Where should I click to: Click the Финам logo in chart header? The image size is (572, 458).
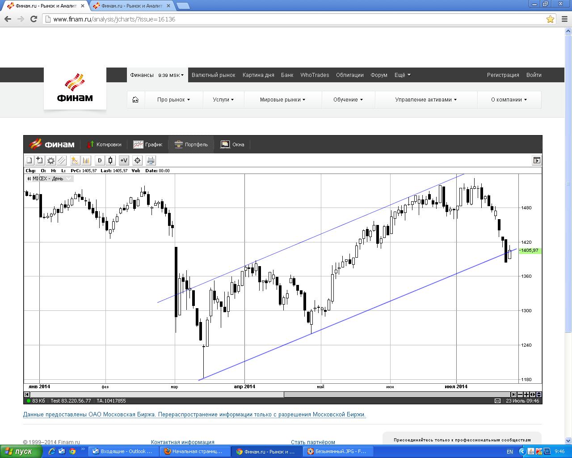point(52,144)
